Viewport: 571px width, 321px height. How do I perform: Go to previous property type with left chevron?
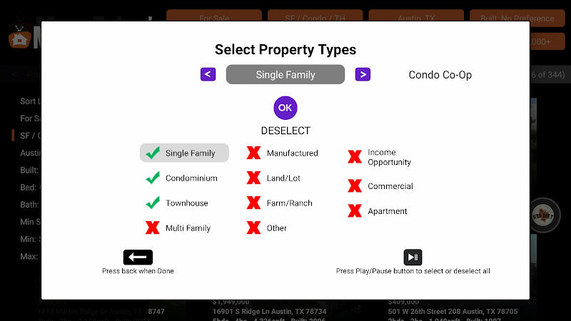[208, 74]
